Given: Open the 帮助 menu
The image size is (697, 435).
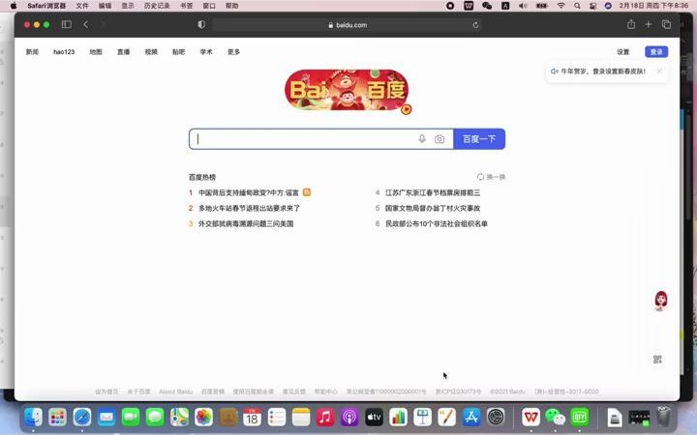Looking at the screenshot, I should 231,6.
